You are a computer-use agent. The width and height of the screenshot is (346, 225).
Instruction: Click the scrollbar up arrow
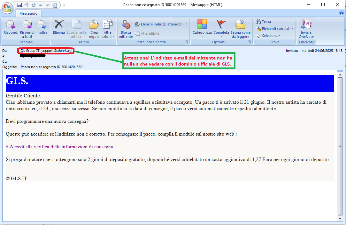click(x=340, y=75)
